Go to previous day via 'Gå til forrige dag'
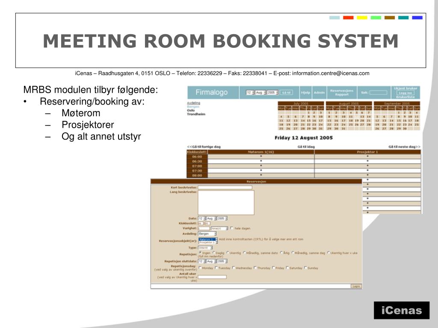 tap(204, 147)
